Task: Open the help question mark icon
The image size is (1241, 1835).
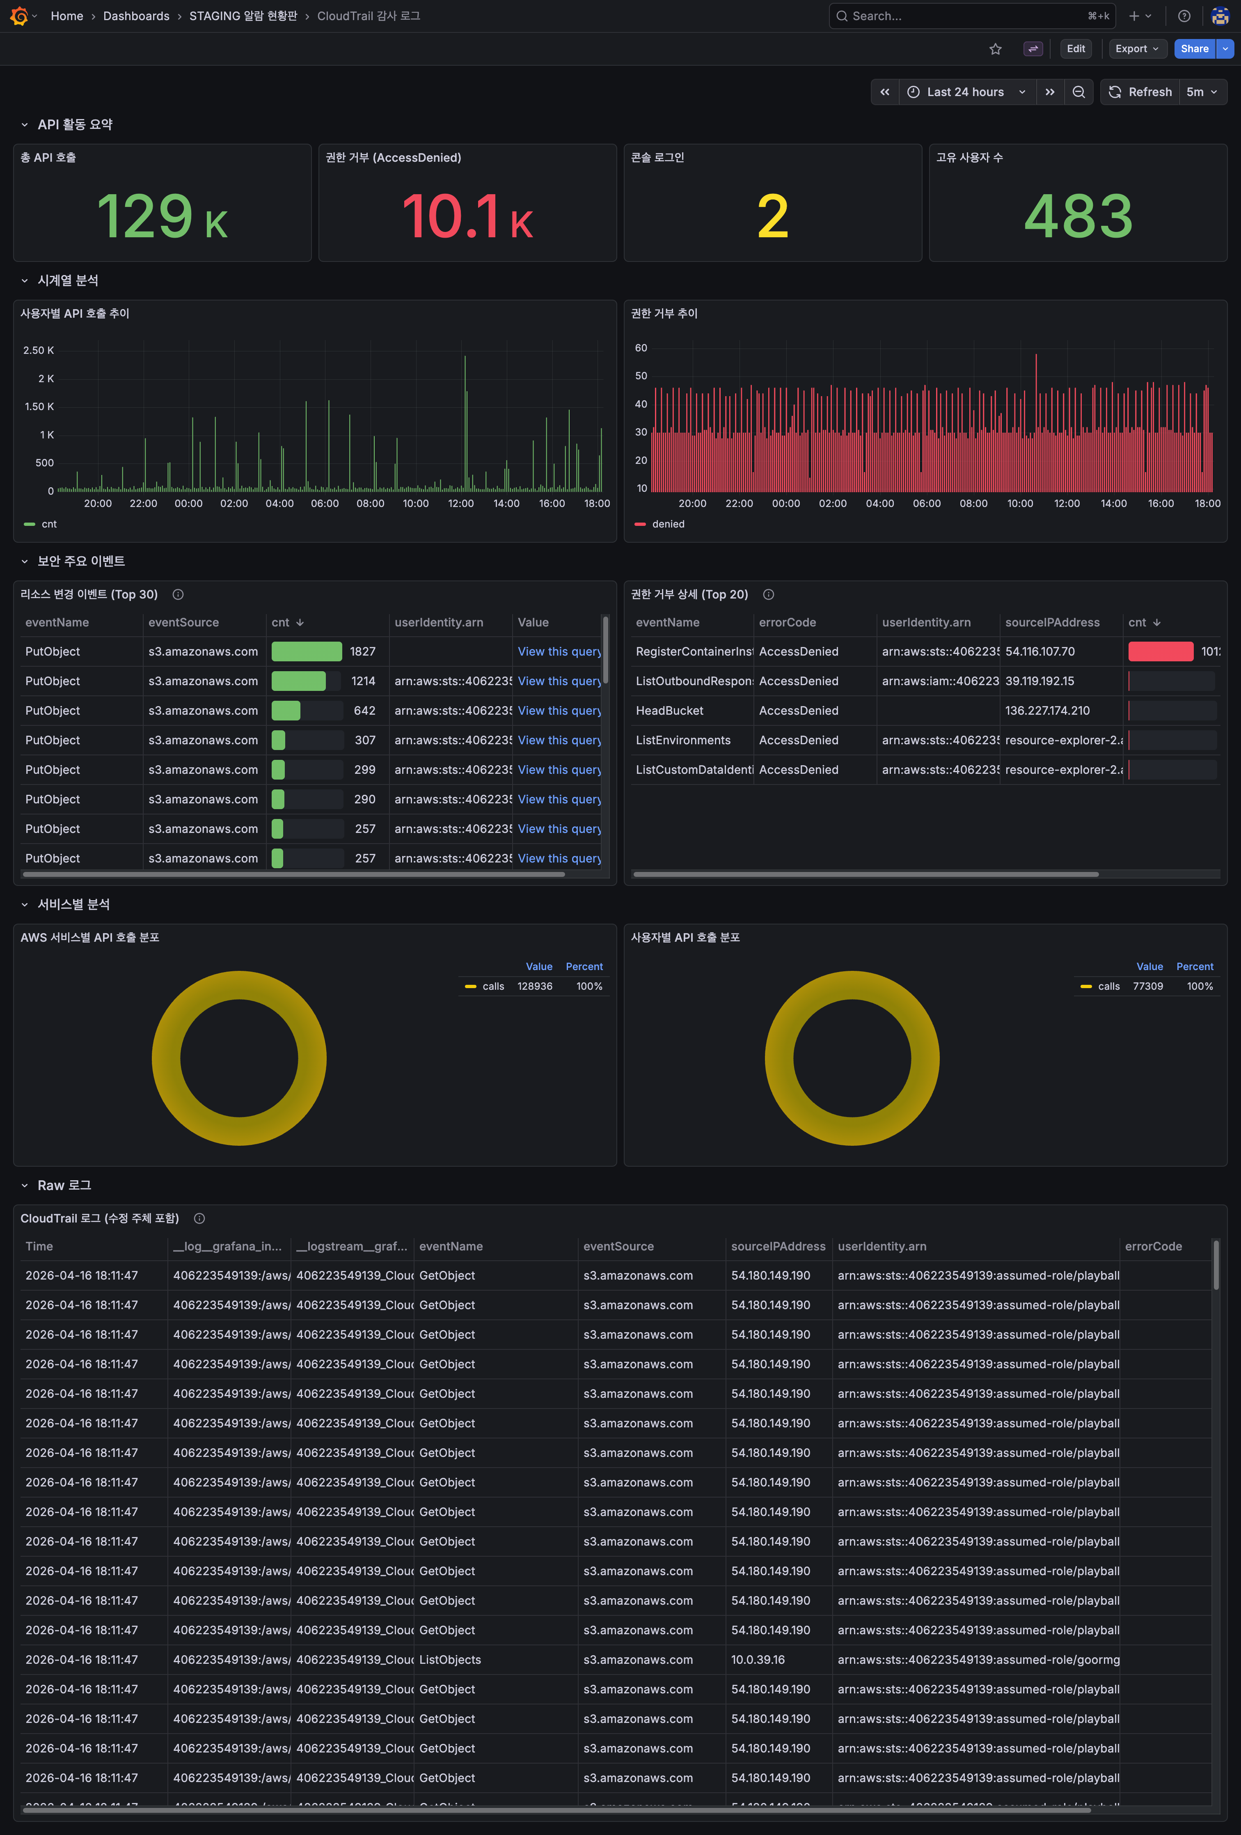Action: (x=1184, y=16)
